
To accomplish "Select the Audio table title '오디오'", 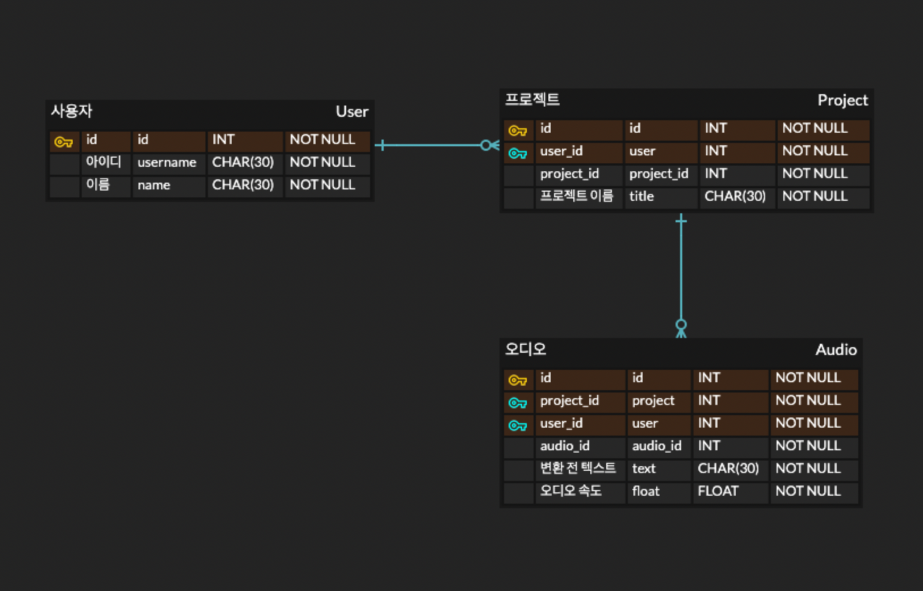I will (x=526, y=349).
